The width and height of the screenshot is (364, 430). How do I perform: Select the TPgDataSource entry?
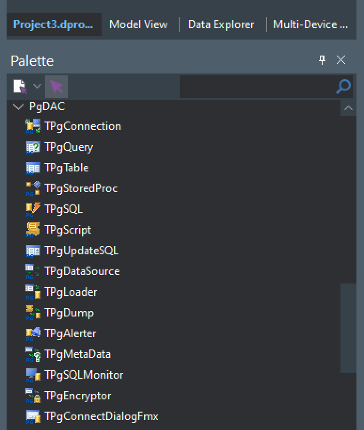point(82,271)
